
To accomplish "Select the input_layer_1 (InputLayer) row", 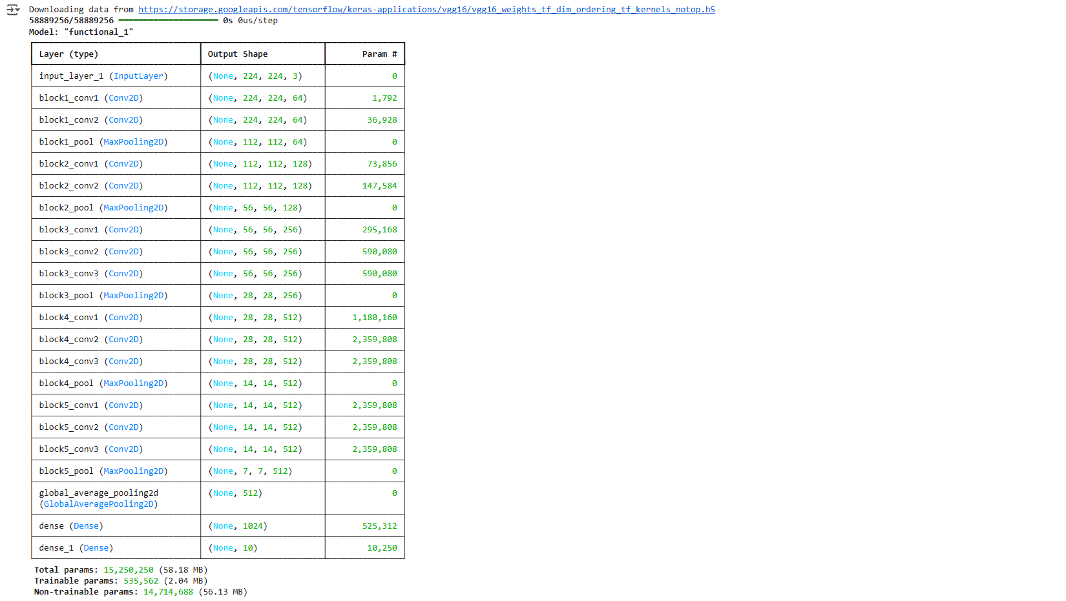I will pos(103,76).
